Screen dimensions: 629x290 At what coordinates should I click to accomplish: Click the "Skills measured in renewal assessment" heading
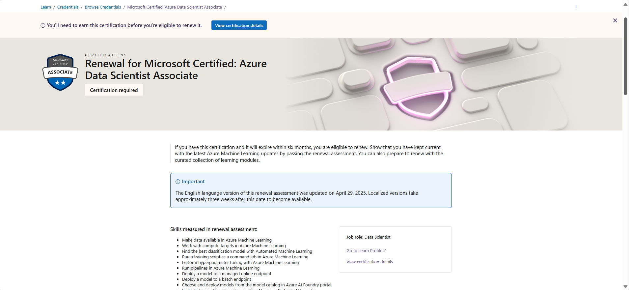pos(214,229)
